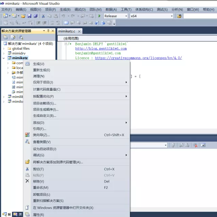Viewport: 217px width, 217px height.
Task: Select 重命名(M) in context menu
Action: pyautogui.click(x=77, y=188)
